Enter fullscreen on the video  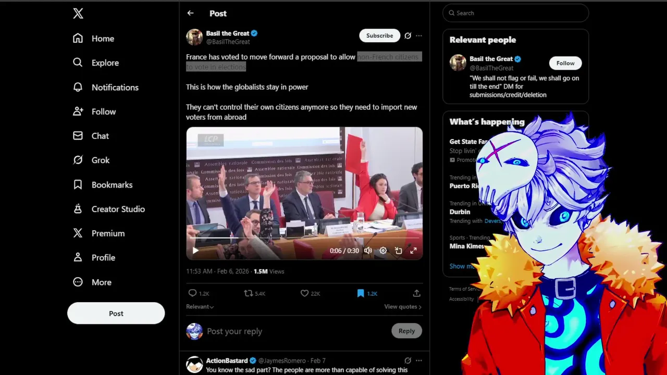pyautogui.click(x=413, y=251)
